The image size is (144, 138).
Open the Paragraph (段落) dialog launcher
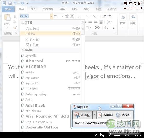click(115, 33)
